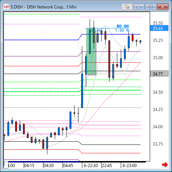172x172 pixels.
Task: Click the 34.00 price scale label
Action: point(158,127)
